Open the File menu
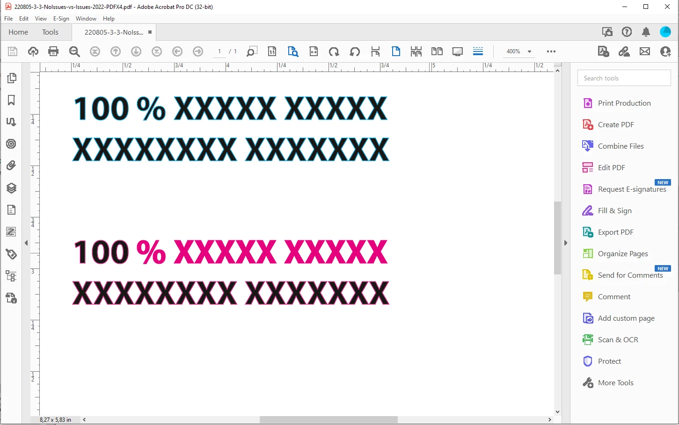Image resolution: width=679 pixels, height=425 pixels. [x=8, y=19]
